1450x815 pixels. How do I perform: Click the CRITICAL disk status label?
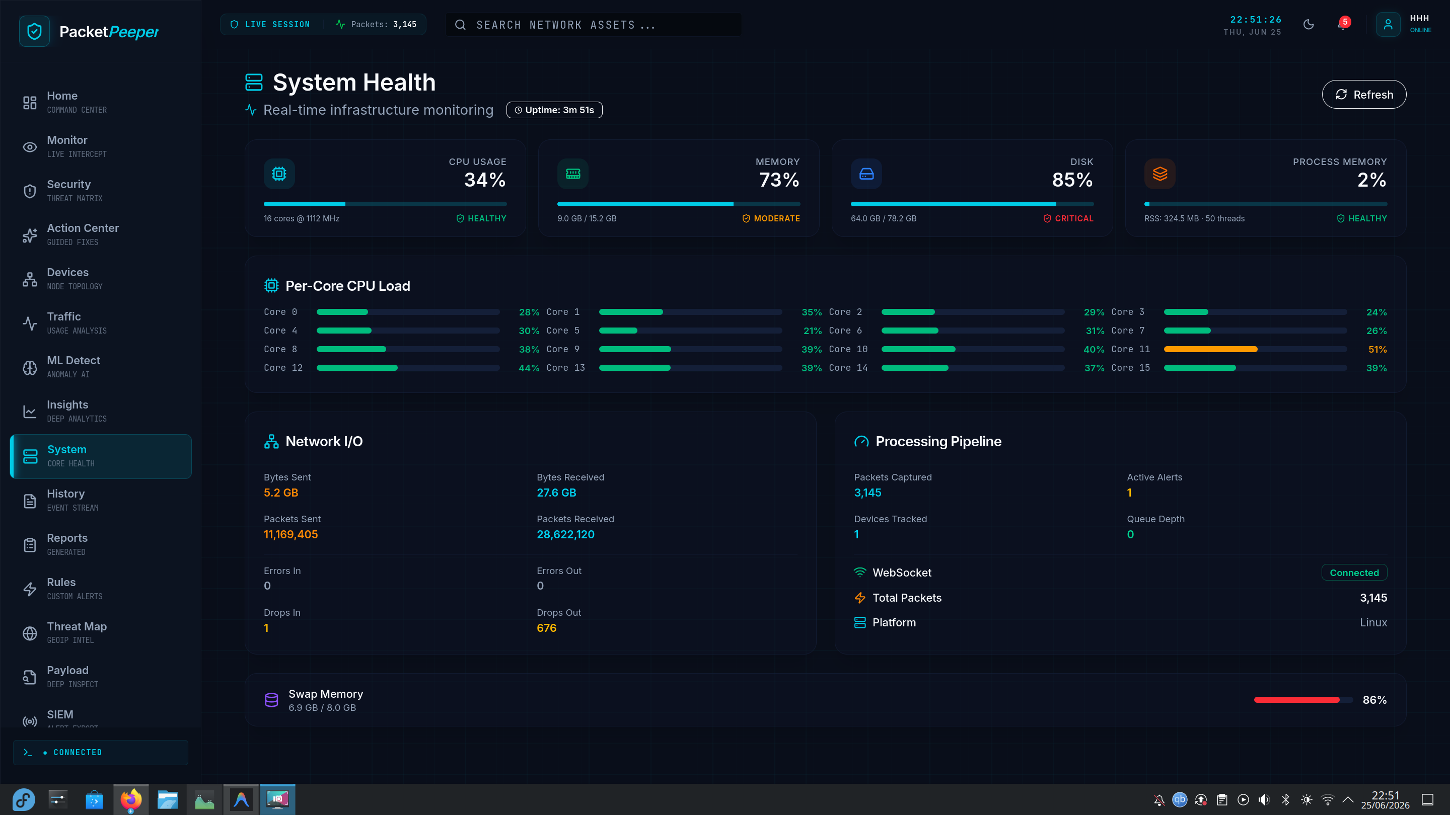pos(1068,218)
